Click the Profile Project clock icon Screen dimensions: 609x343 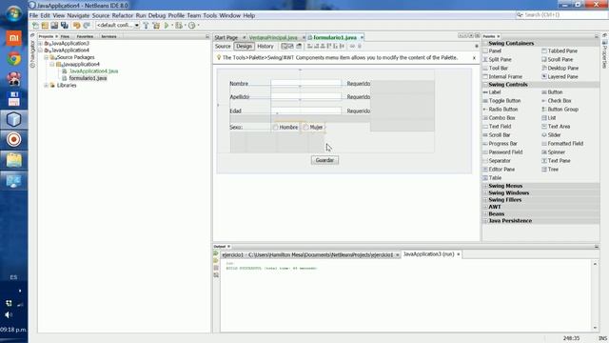(191, 26)
